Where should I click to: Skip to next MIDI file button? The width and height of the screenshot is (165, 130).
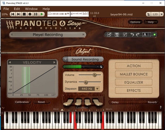point(19,14)
